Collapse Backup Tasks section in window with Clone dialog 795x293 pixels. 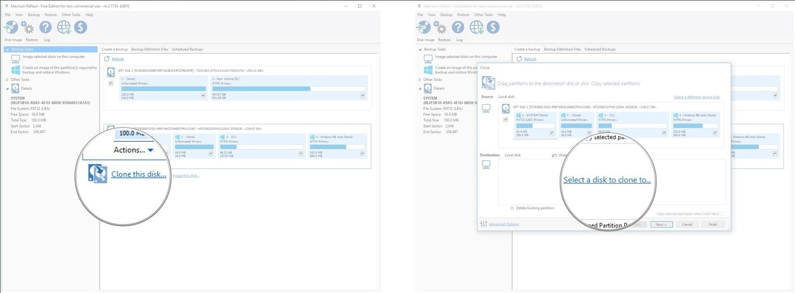(x=420, y=50)
